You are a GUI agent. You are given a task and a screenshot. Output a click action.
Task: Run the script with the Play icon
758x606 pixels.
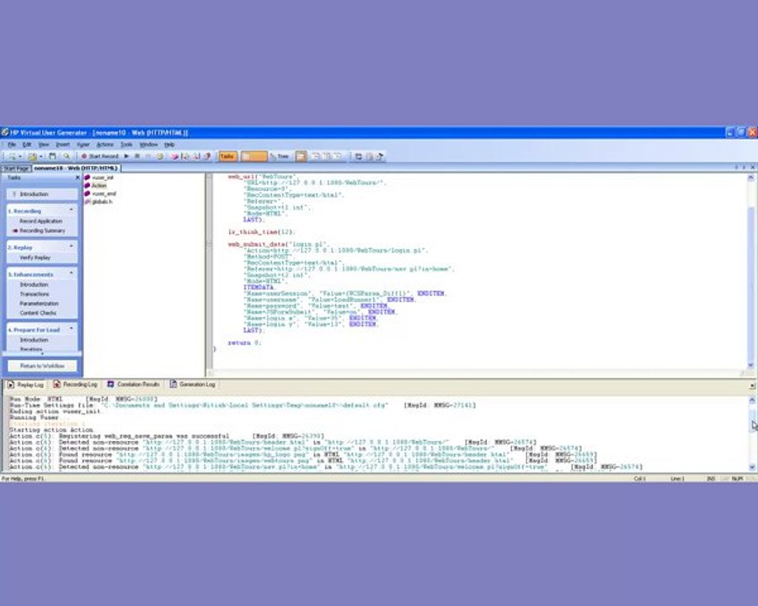tap(126, 156)
